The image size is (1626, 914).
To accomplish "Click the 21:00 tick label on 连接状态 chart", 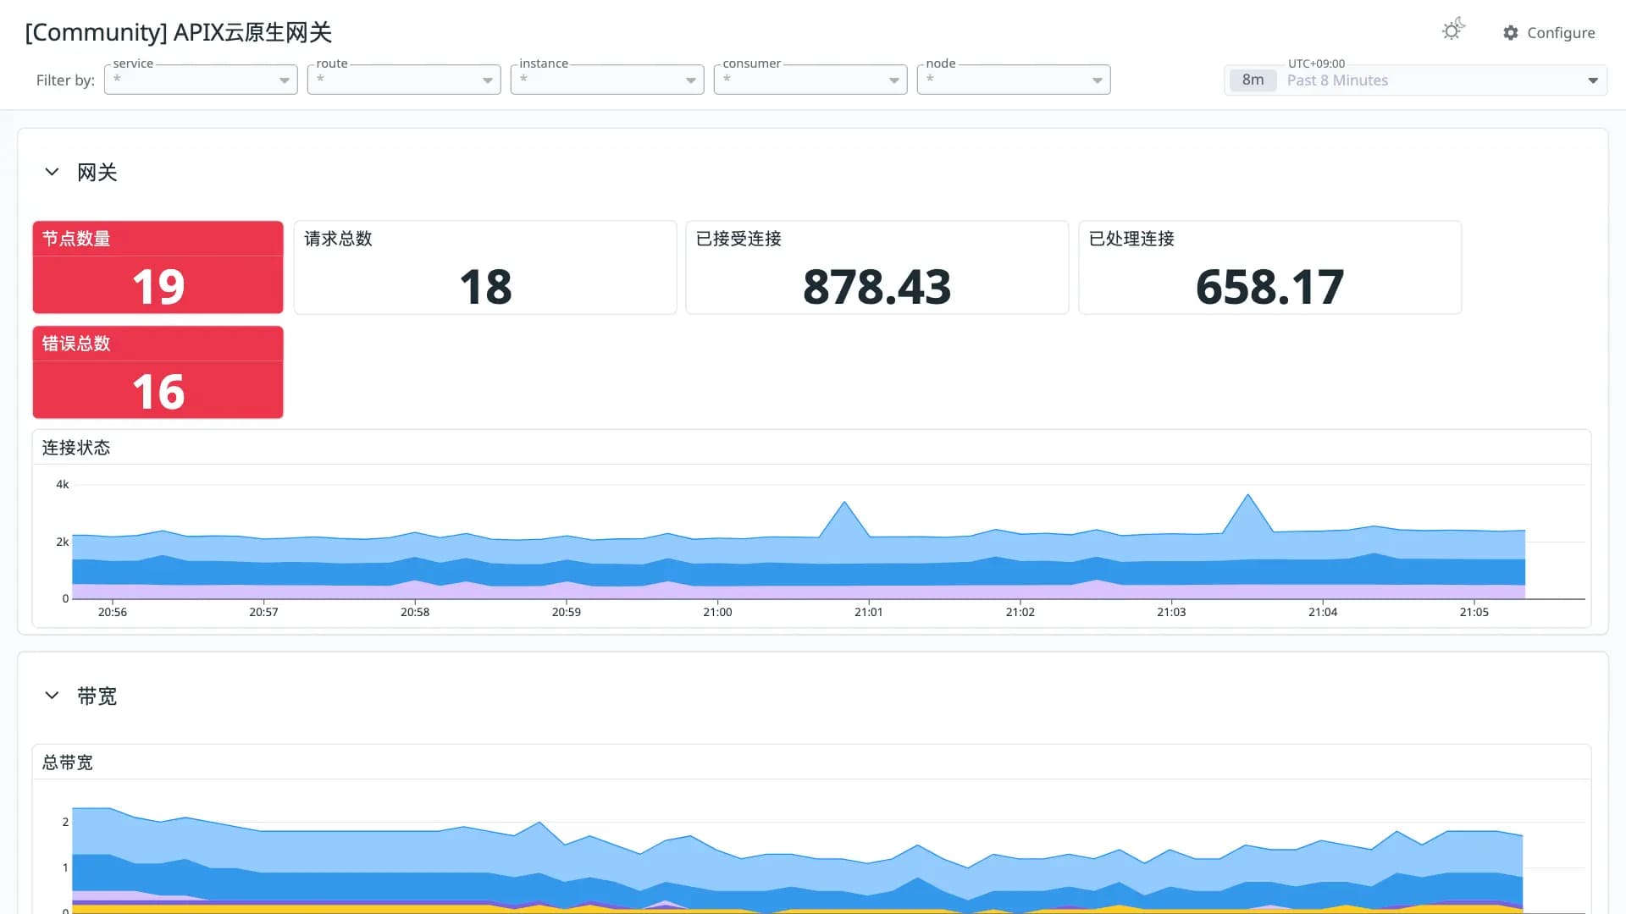I will point(717,612).
